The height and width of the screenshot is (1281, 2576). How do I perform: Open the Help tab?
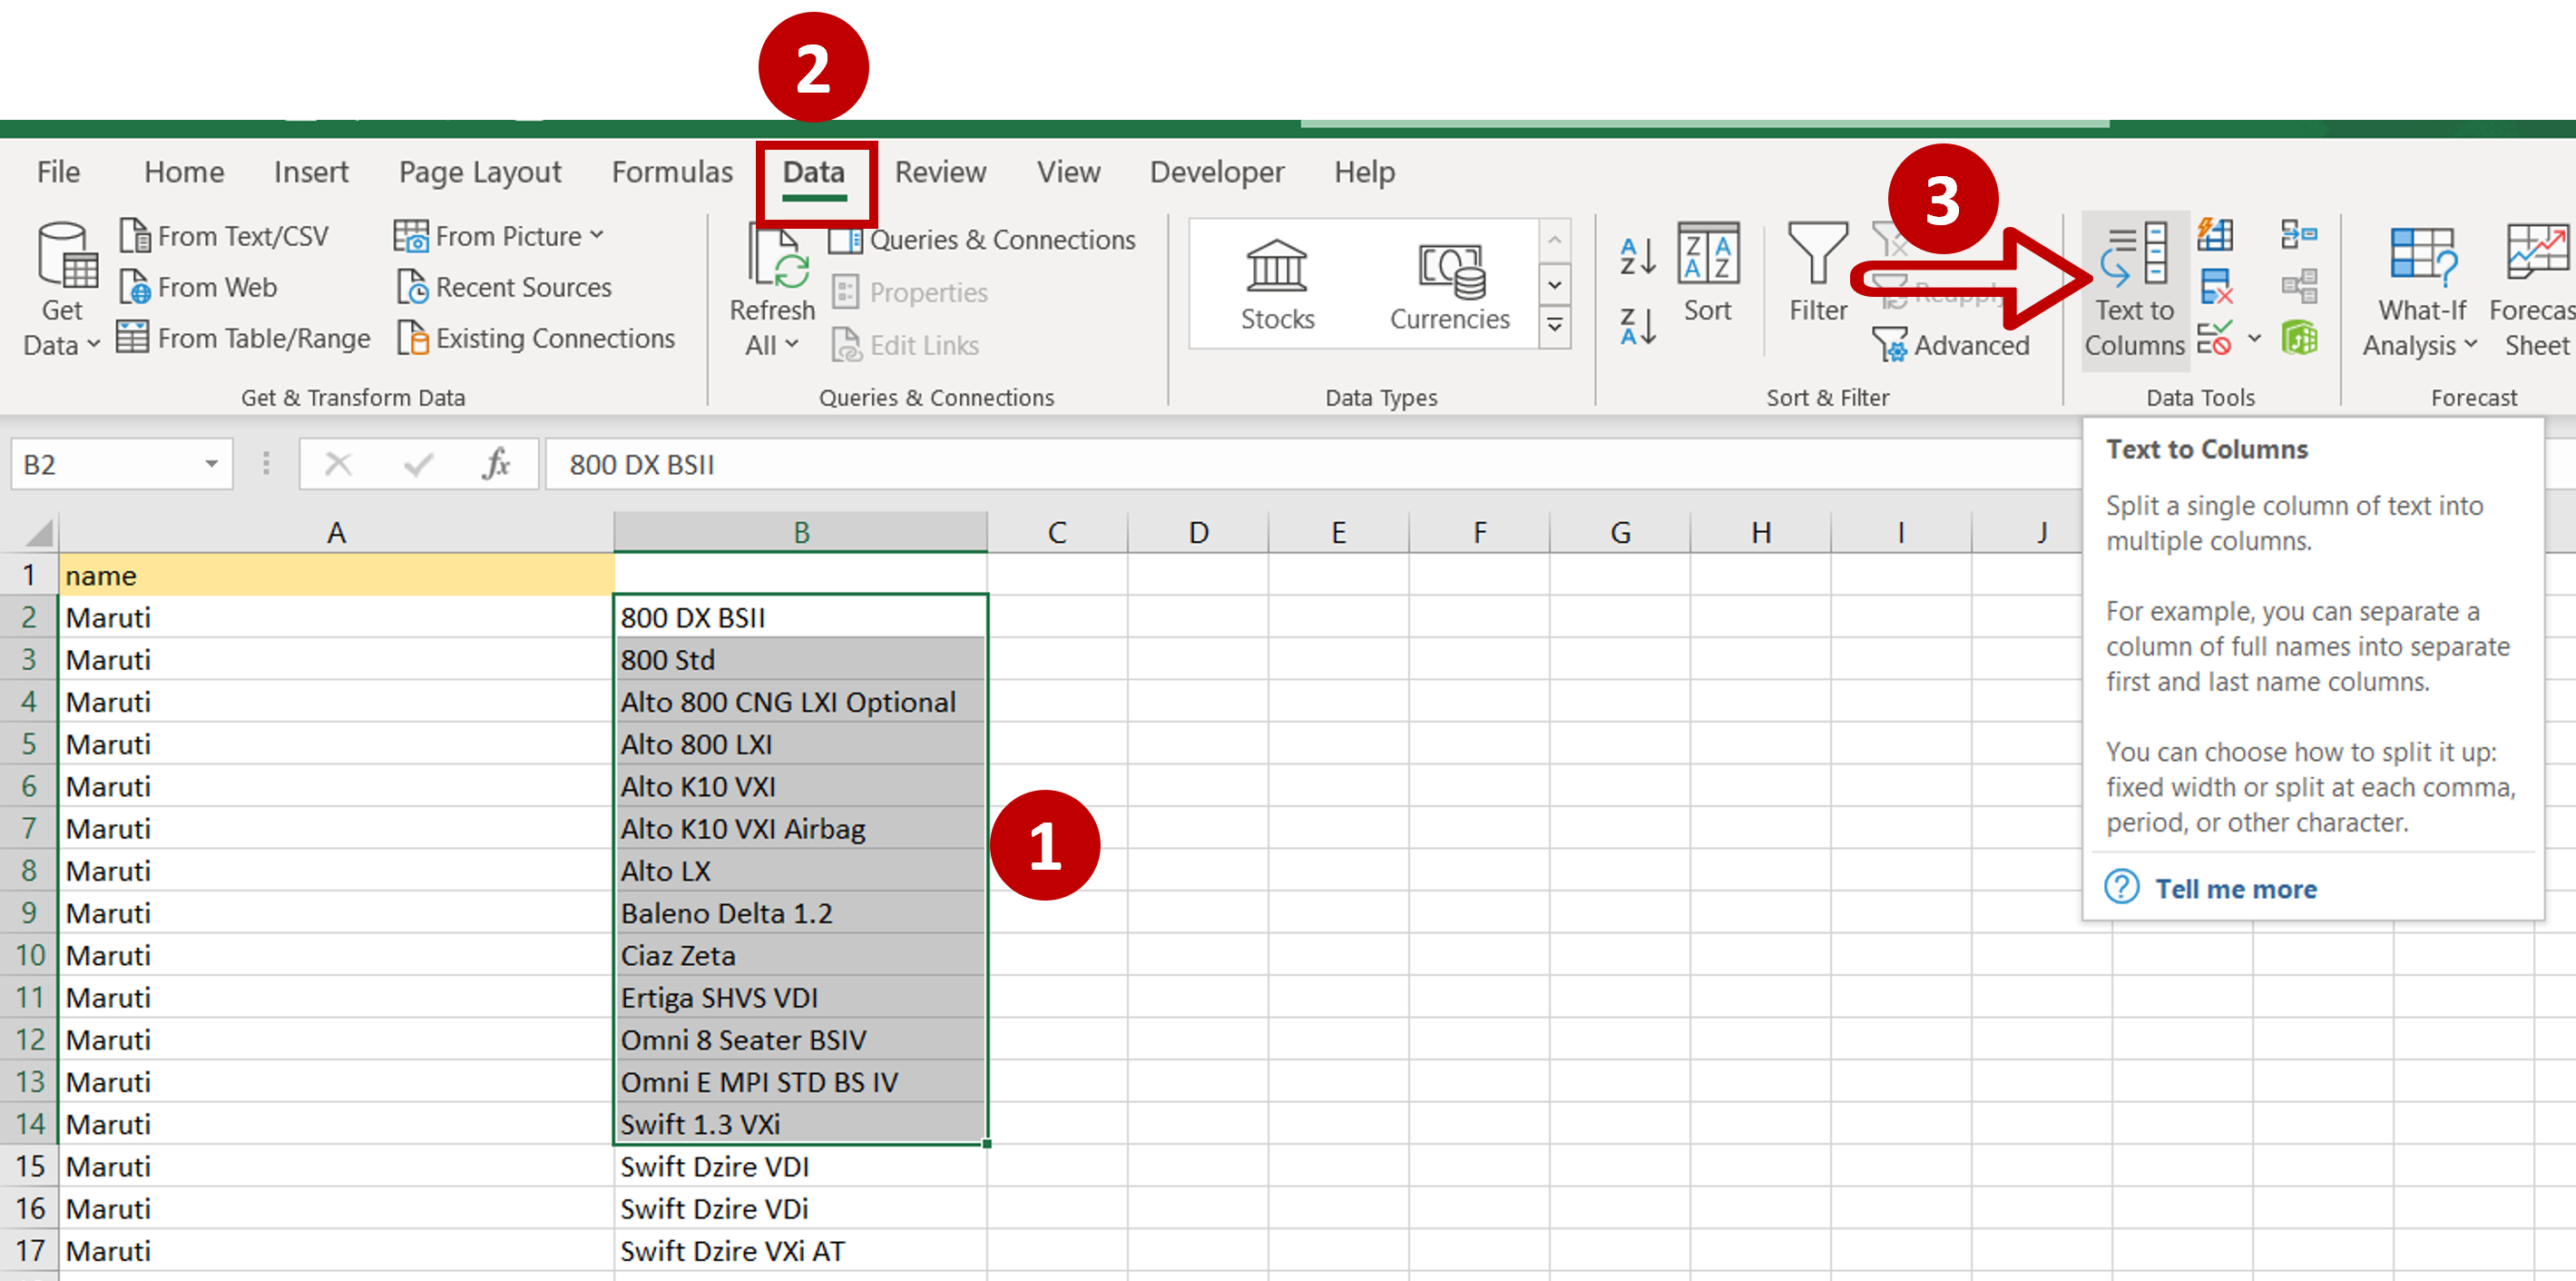(x=1364, y=172)
